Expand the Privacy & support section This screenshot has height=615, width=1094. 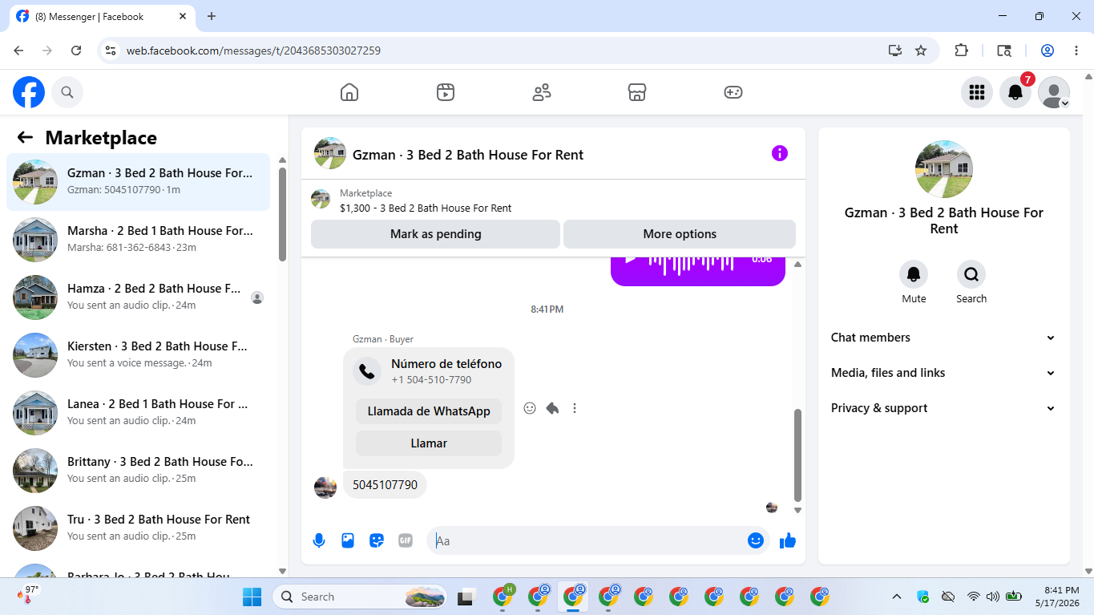pos(944,408)
